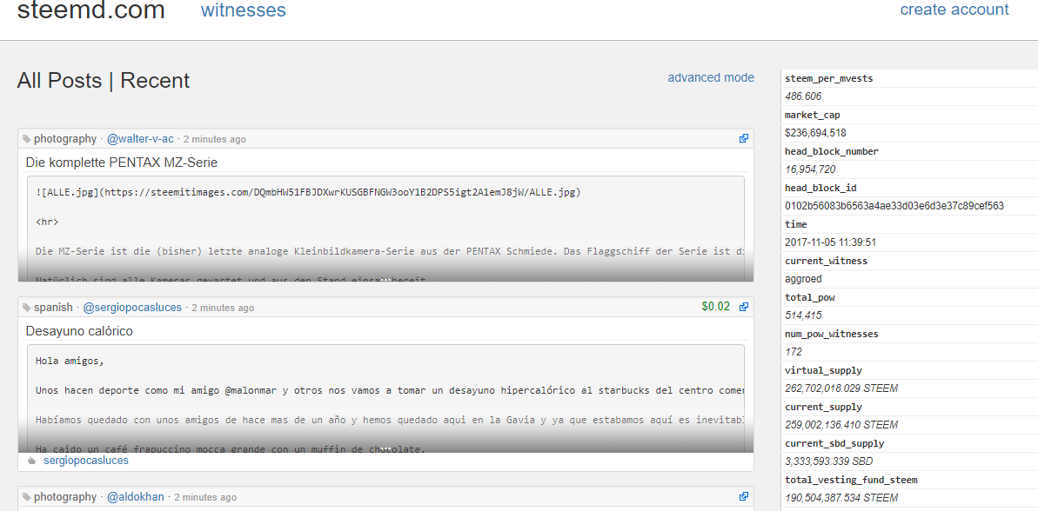Image resolution: width=1038 pixels, height=511 pixels.
Task: Click tag icon beside walter-v-ac's photography post
Action: pyautogui.click(x=26, y=140)
